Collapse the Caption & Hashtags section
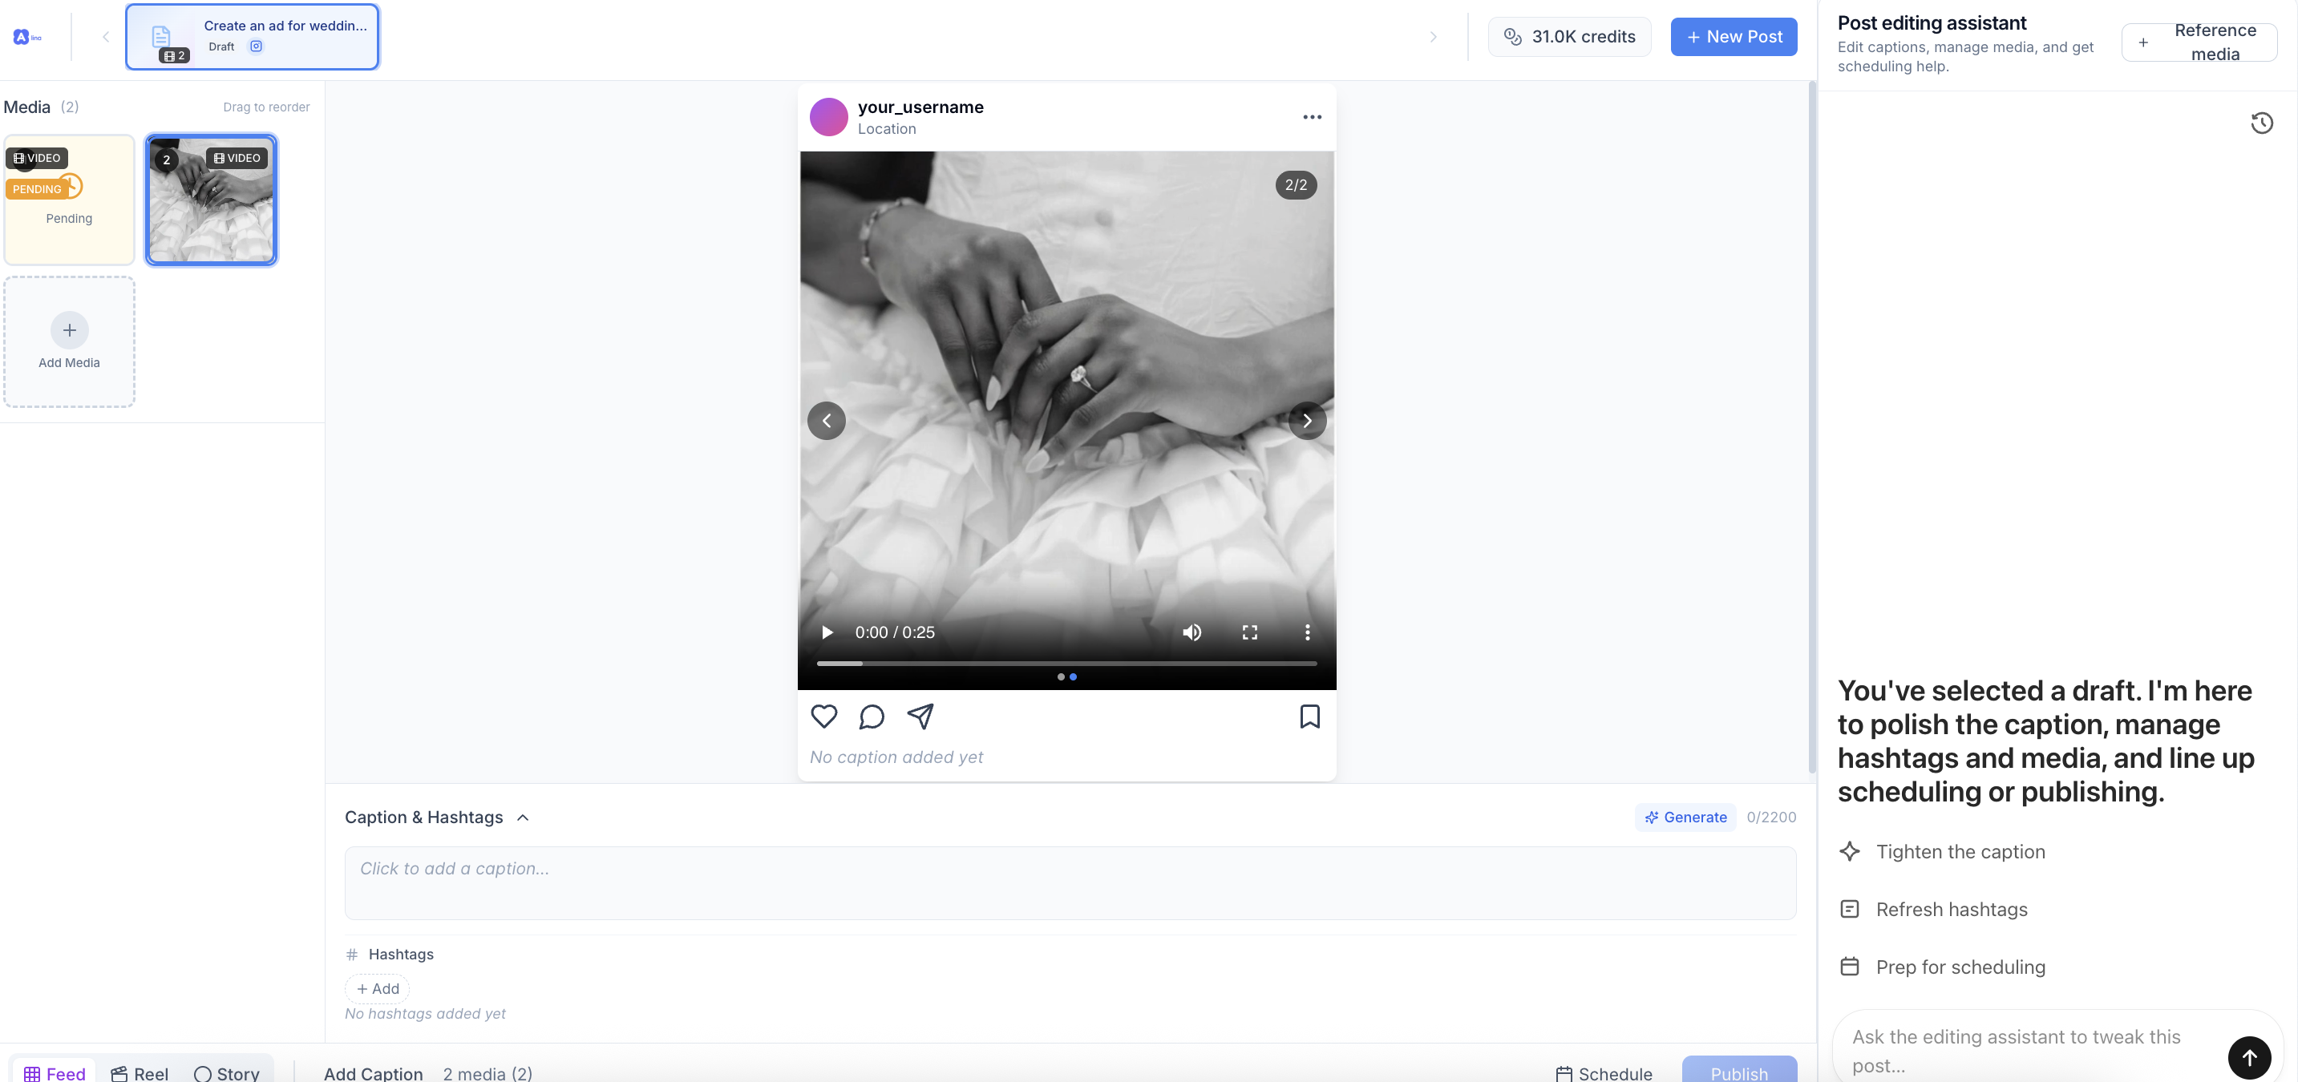Viewport: 2298px width, 1082px height. (x=523, y=817)
